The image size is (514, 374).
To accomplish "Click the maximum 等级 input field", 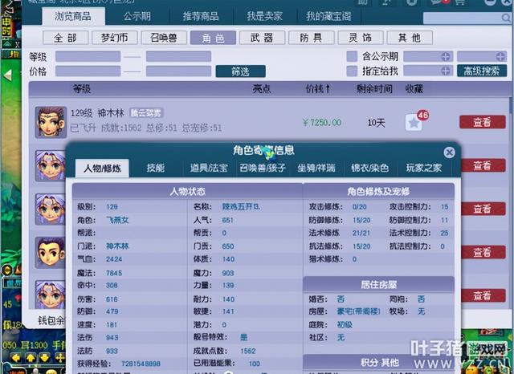I will [178, 56].
